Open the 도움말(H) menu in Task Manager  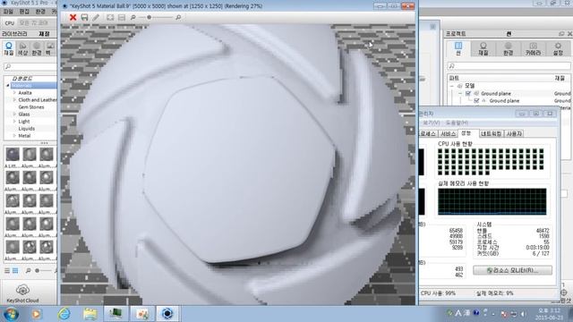click(457, 123)
